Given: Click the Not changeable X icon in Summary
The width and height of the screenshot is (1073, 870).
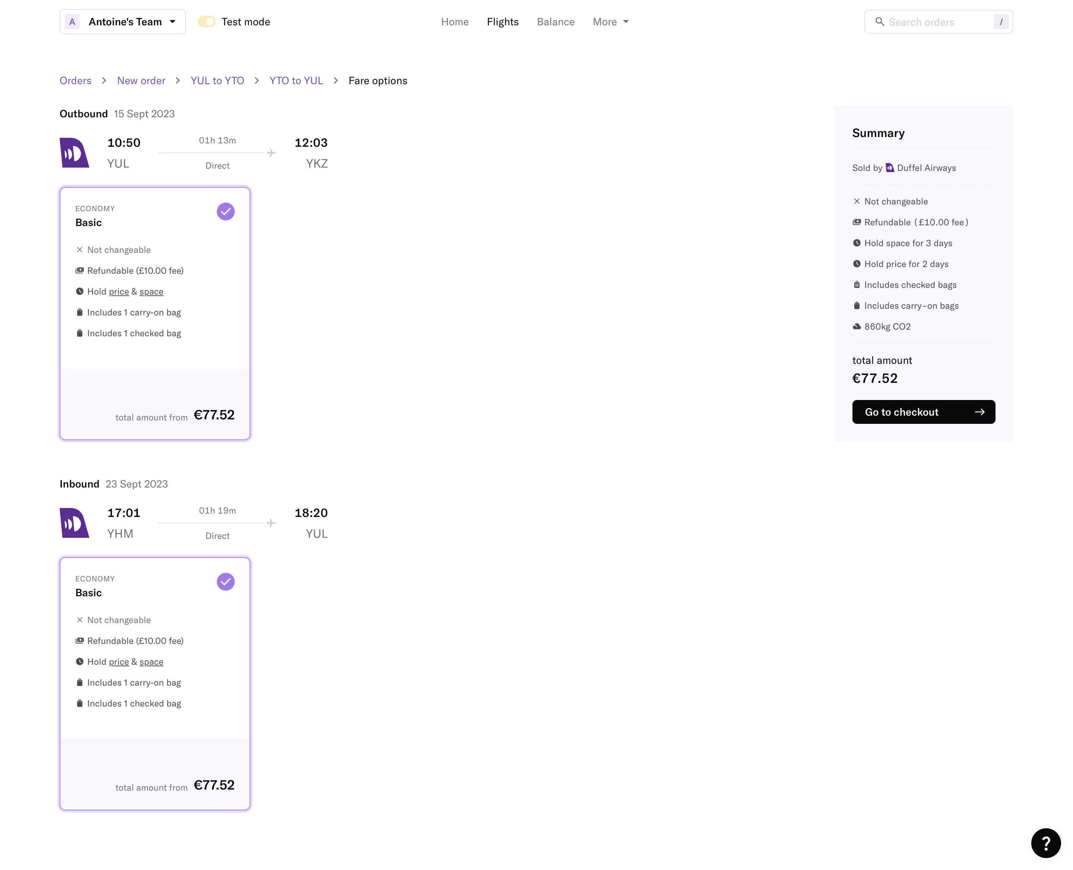Looking at the screenshot, I should (x=857, y=201).
